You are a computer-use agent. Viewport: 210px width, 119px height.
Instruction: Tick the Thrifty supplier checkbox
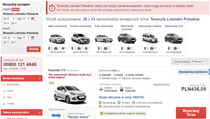click(4, 104)
